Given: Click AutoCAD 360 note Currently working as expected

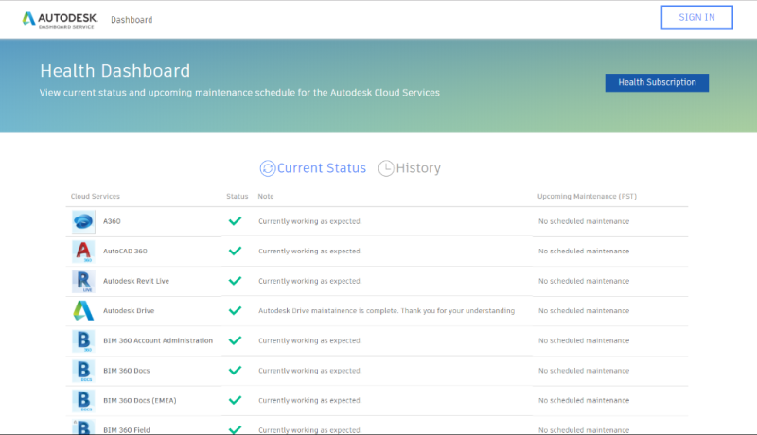Looking at the screenshot, I should [x=310, y=252].
